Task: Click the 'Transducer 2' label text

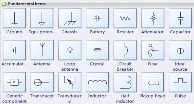Action: (69, 99)
